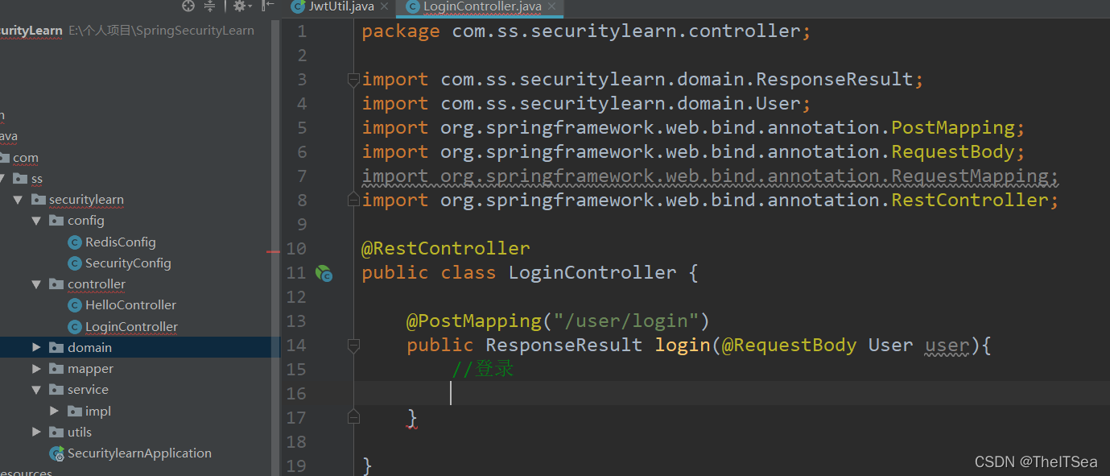Screen dimensions: 1110x476
Task: Click the project path E:\个人项目\SpringSecurityLearn
Action: pyautogui.click(x=161, y=31)
